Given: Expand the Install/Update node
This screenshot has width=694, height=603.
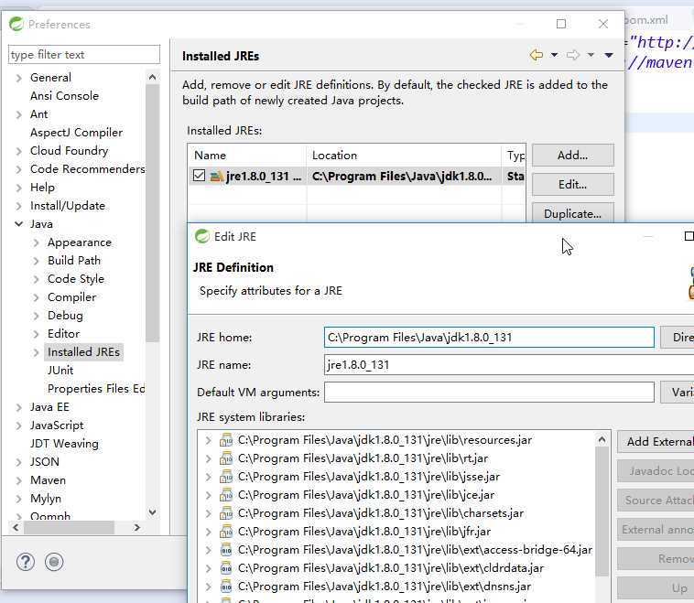Looking at the screenshot, I should point(18,206).
